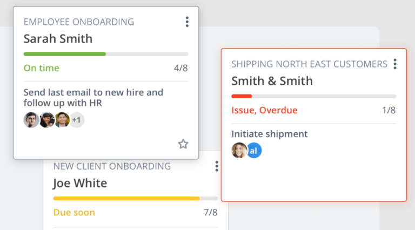
Task: Click the woman's photo avatar on Smith & Smith card
Action: click(239, 151)
